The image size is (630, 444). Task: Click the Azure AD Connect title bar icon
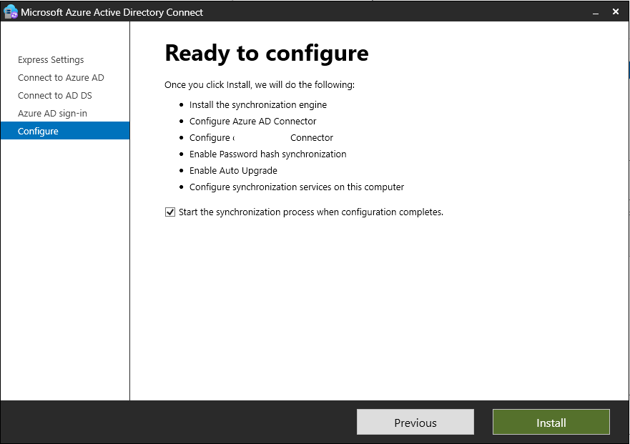(x=11, y=11)
